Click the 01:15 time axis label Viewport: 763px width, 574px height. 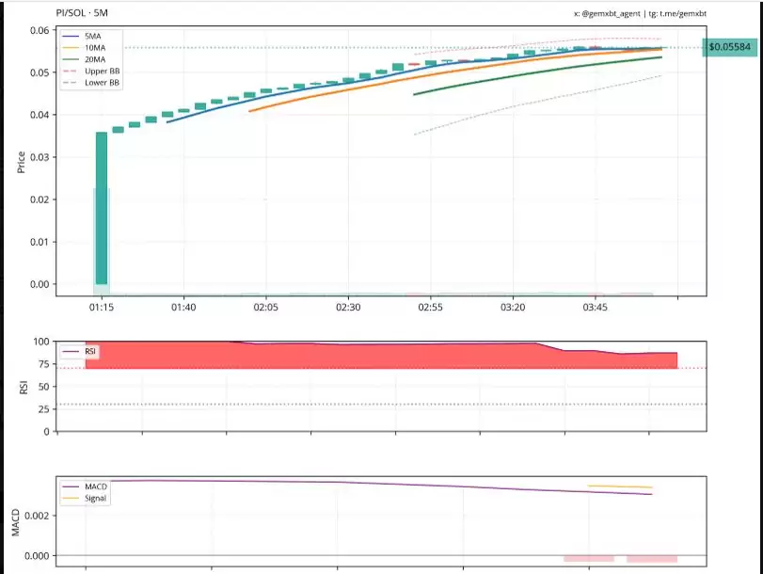[x=102, y=308]
